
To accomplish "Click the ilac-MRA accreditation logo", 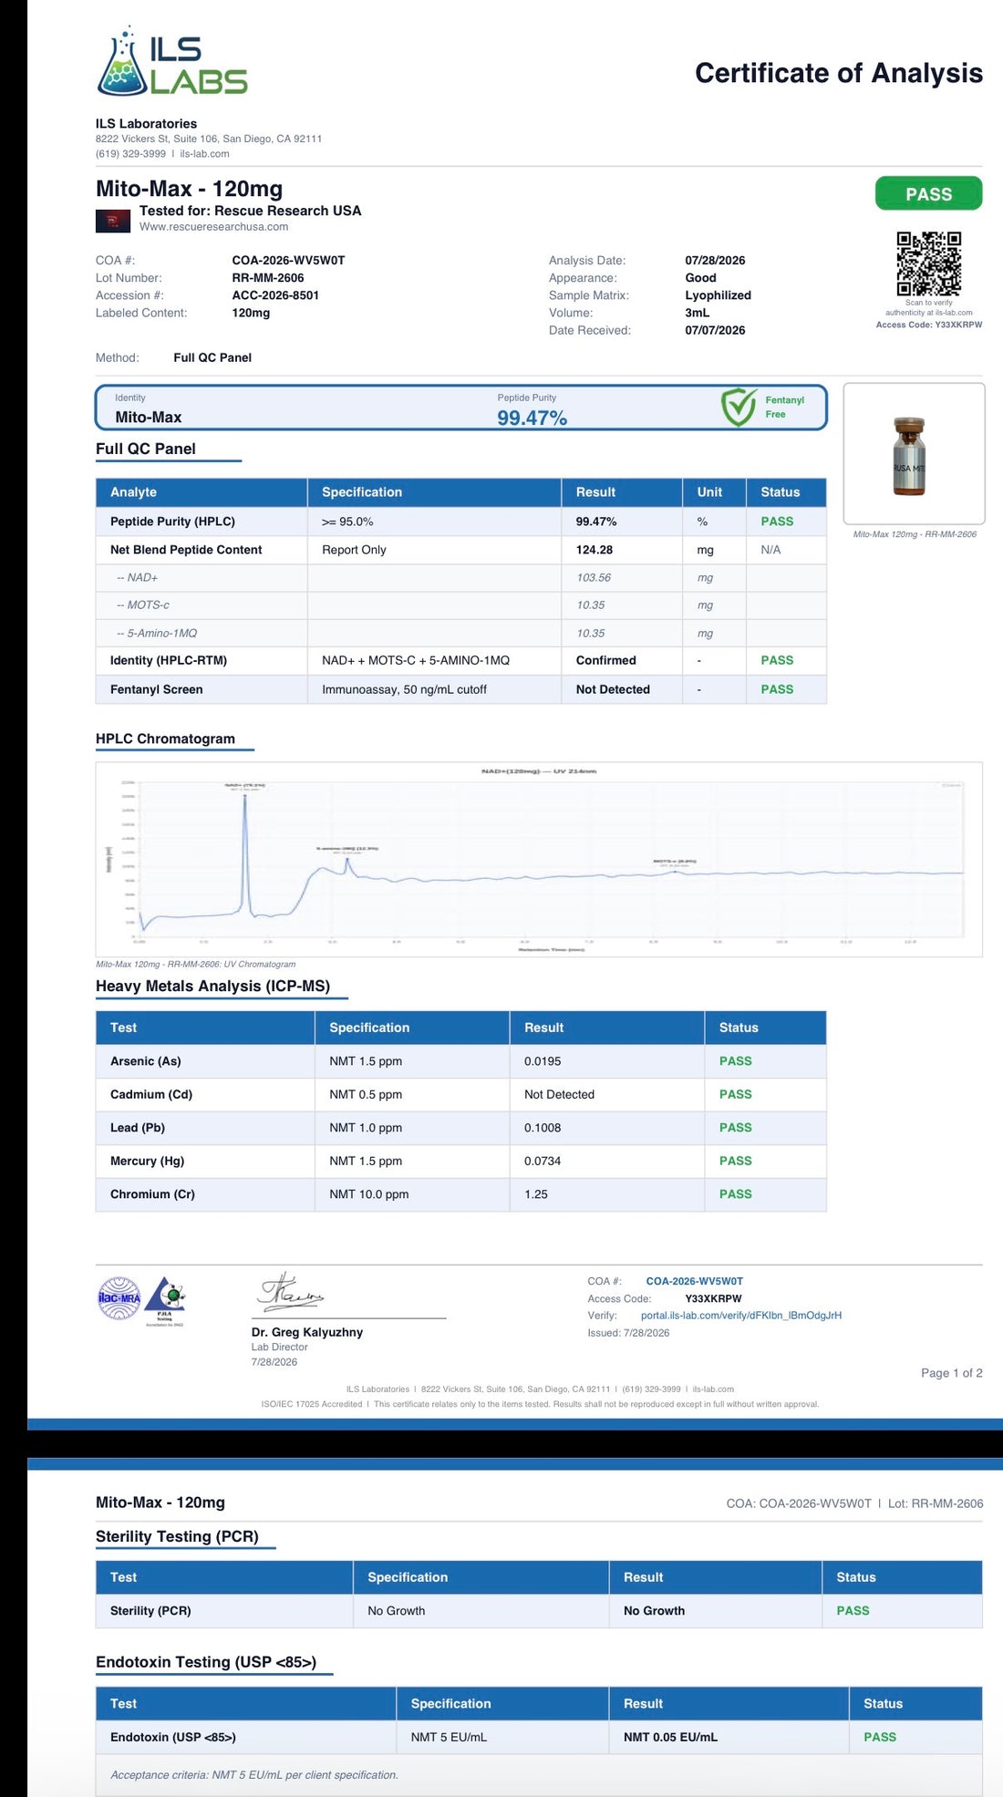I will tap(119, 1298).
